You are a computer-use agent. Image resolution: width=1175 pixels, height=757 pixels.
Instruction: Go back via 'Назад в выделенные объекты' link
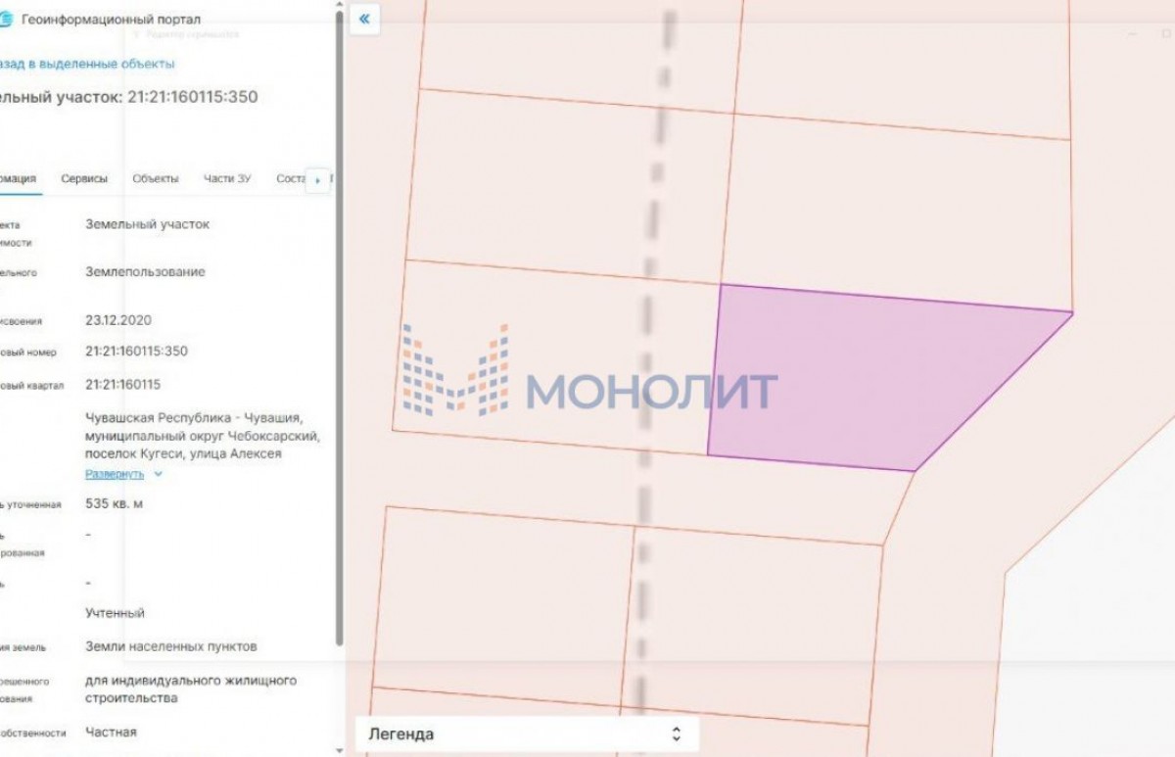pos(86,64)
